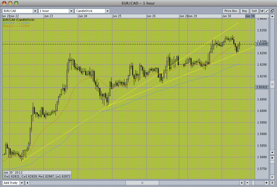Click the macOS green zoom window button

16,3
